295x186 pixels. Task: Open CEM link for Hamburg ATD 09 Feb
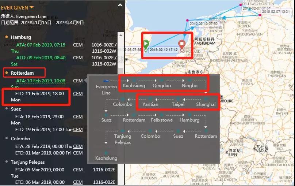[78, 58]
